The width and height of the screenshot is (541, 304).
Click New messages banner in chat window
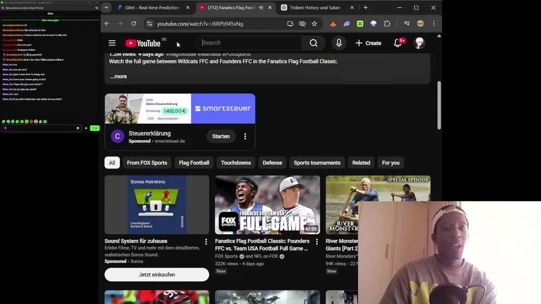(x=50, y=20)
